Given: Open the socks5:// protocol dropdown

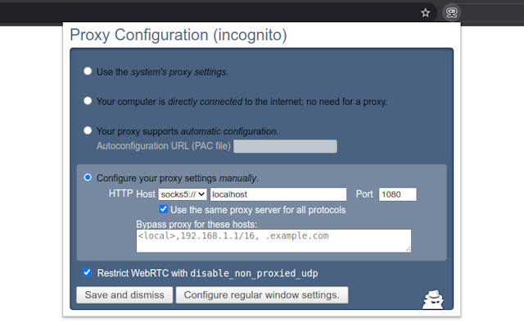Looking at the screenshot, I should coord(183,194).
